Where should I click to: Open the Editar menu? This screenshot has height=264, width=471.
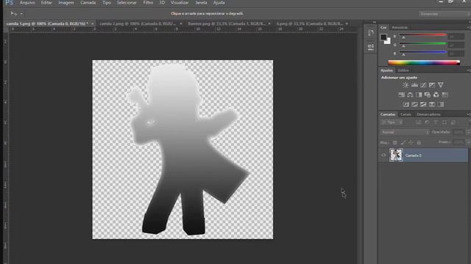point(46,3)
